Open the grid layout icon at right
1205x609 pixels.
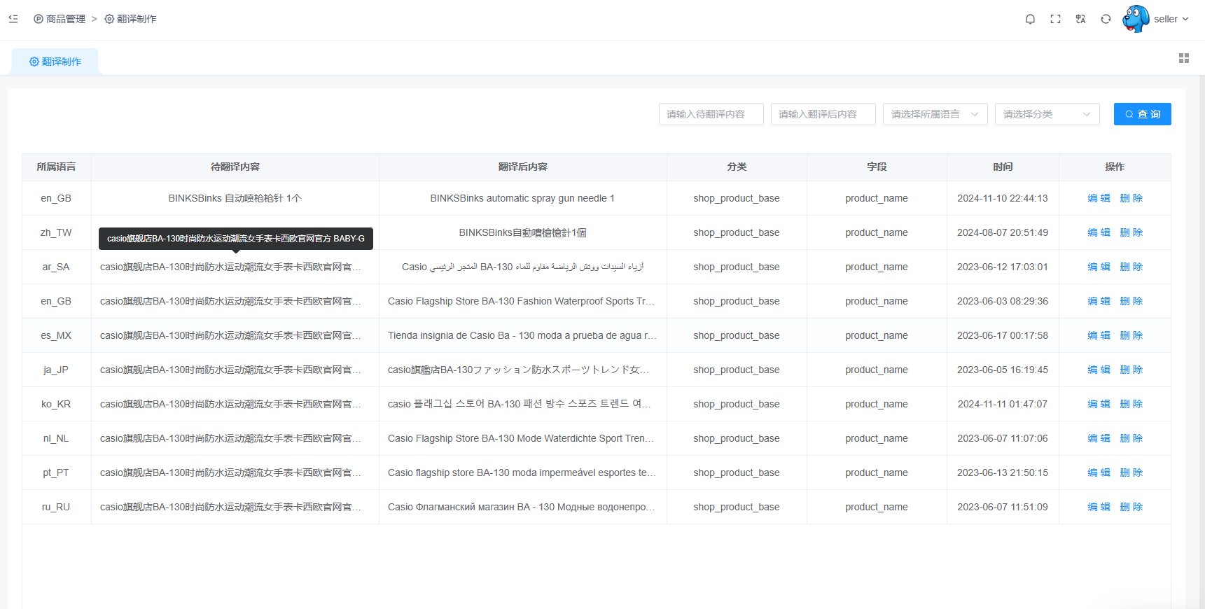click(x=1183, y=58)
